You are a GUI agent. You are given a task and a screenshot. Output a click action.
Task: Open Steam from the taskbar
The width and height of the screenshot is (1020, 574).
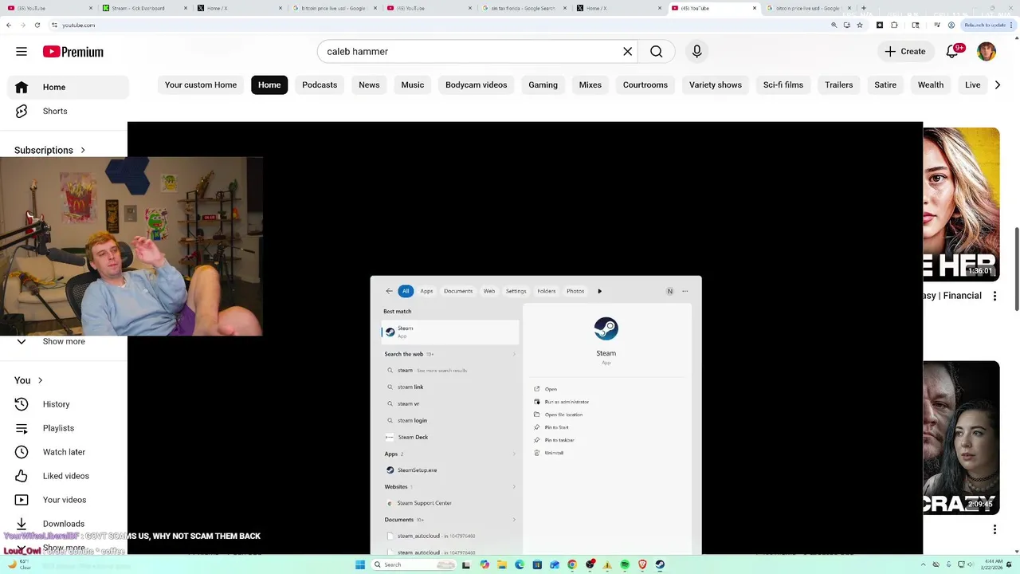(660, 564)
